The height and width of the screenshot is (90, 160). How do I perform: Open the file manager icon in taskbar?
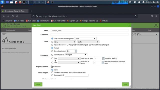click(11, 2)
